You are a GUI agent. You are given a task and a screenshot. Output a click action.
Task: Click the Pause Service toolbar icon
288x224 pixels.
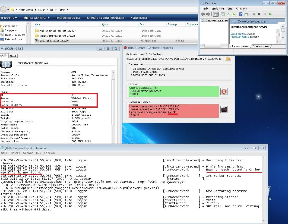(x=264, y=14)
